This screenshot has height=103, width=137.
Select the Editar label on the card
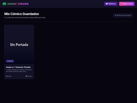pyautogui.click(x=10, y=76)
